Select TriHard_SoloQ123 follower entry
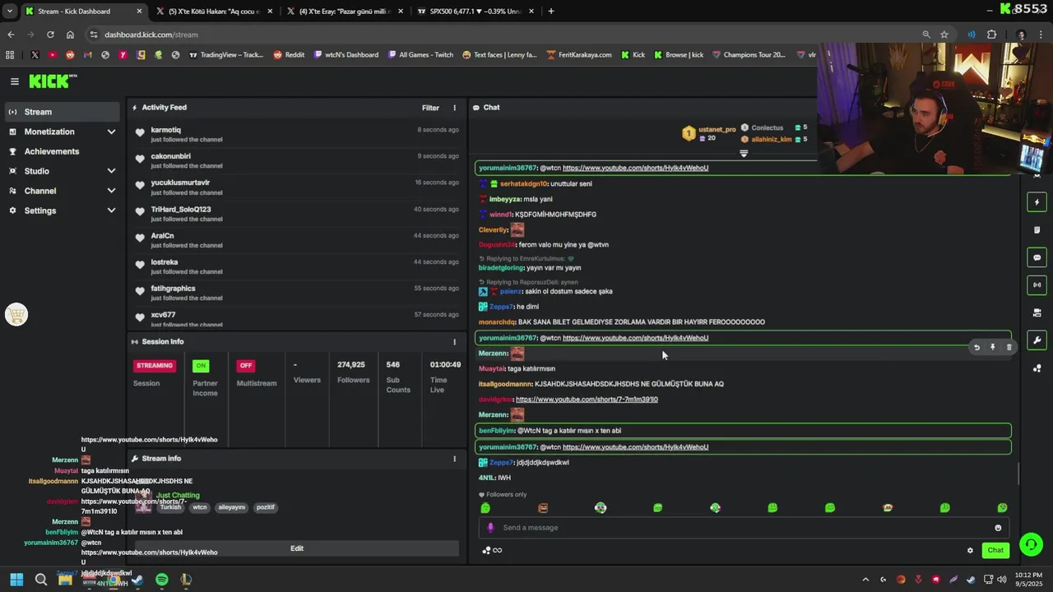Screen dimensions: 1053x592 (x=296, y=214)
